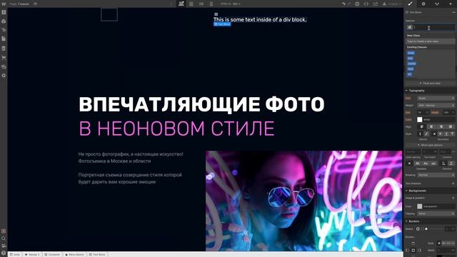Click the neon portrait photo

(303, 201)
